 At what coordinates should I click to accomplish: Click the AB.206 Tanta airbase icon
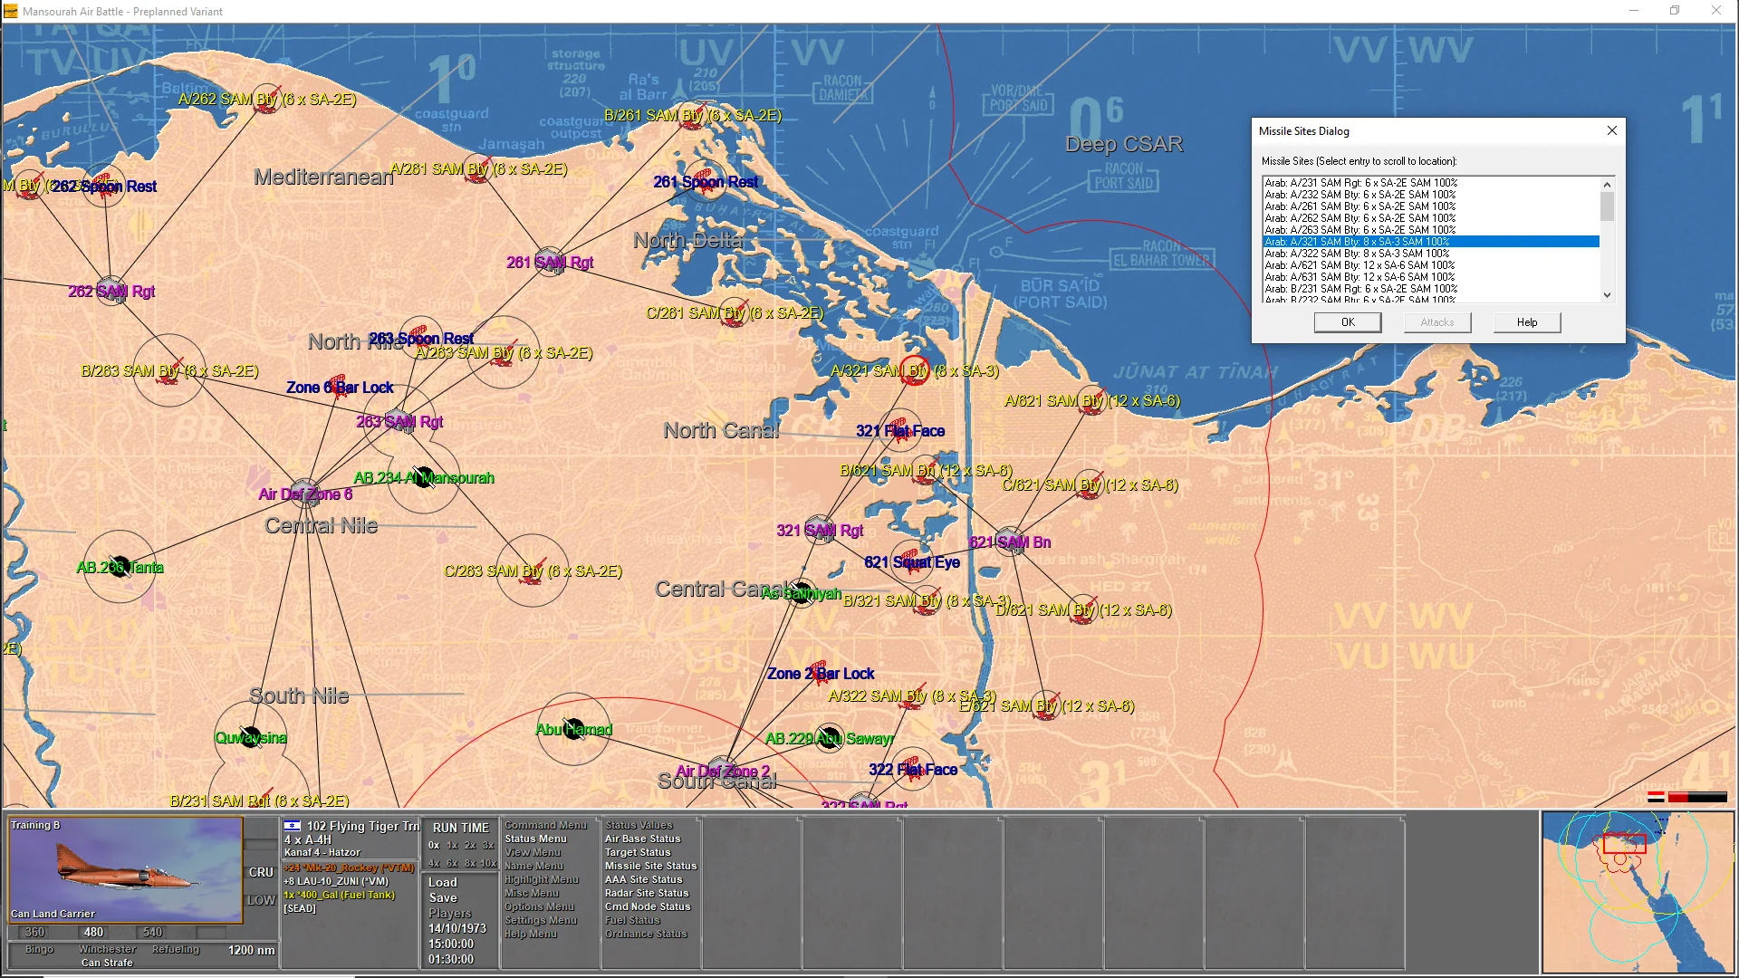(x=119, y=568)
